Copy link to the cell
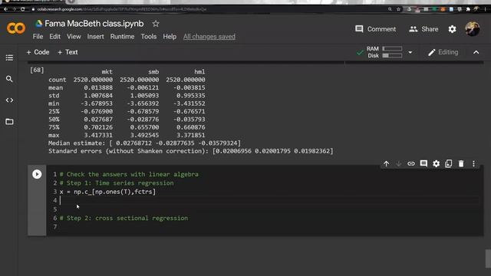 click(411, 163)
